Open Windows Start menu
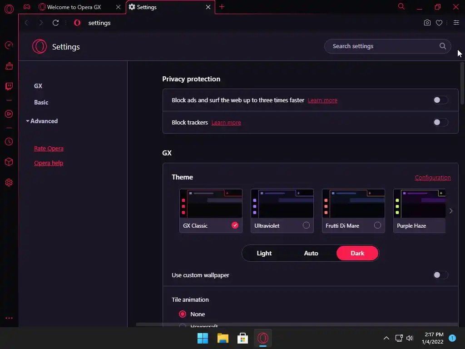Viewport: 465px width, 349px height. pos(203,338)
